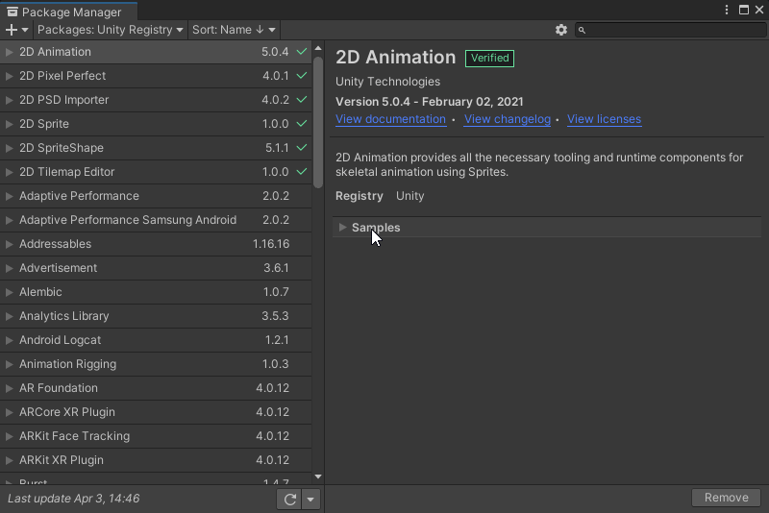
Task: Select the Package Manager tab
Action: (68, 12)
